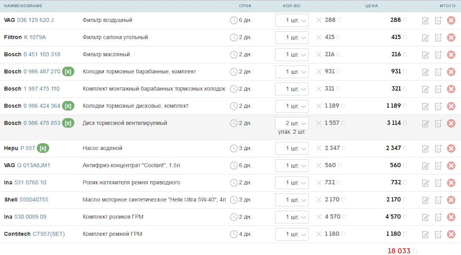Edit the Ina 531 0760 10 roller row
This screenshot has width=461, height=255.
(425, 183)
